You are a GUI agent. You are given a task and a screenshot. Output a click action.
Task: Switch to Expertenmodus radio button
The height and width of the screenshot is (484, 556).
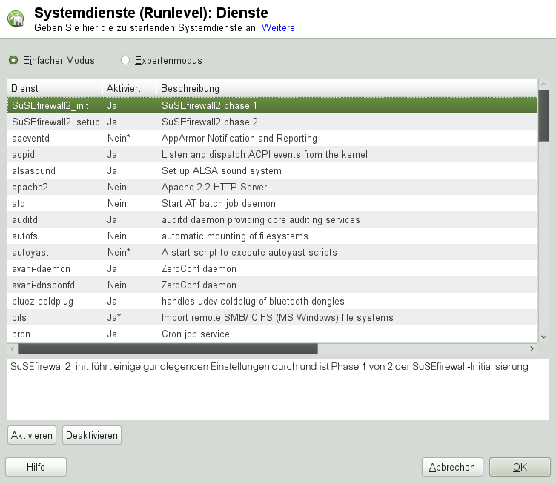(x=125, y=60)
